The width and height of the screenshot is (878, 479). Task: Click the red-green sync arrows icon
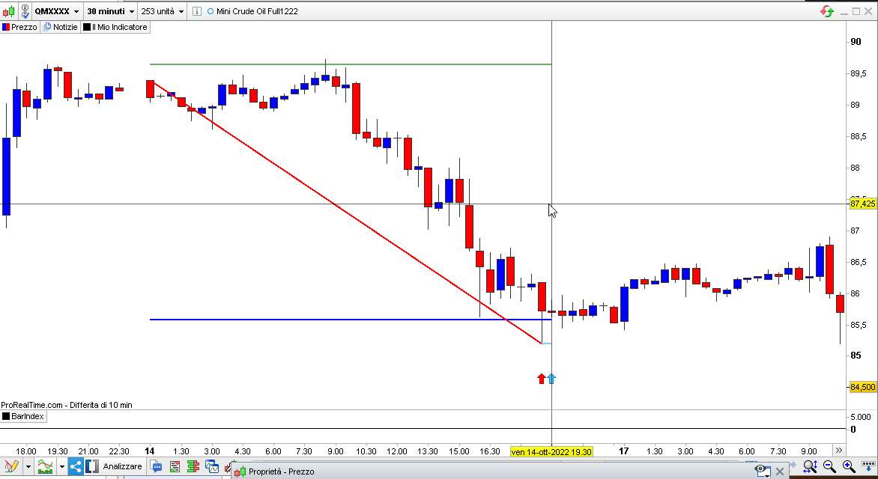[x=826, y=11]
